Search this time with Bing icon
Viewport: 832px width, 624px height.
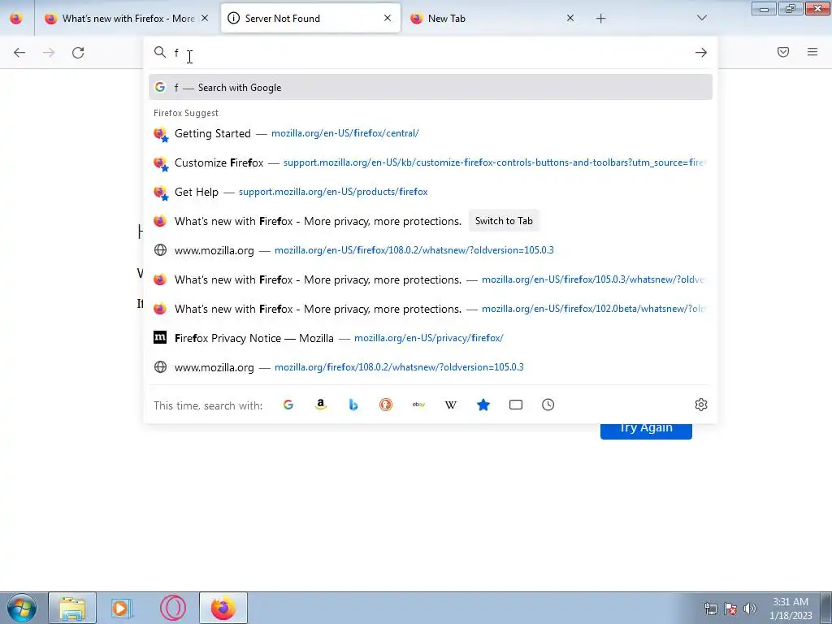coord(353,405)
